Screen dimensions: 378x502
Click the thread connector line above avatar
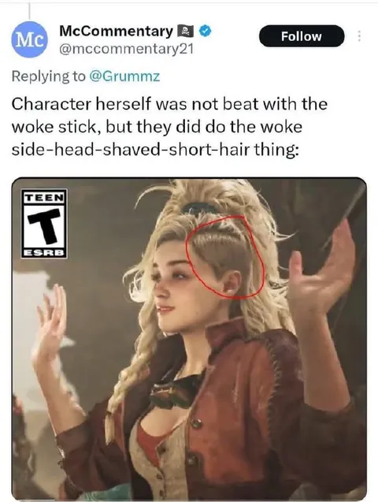pyautogui.click(x=29, y=10)
